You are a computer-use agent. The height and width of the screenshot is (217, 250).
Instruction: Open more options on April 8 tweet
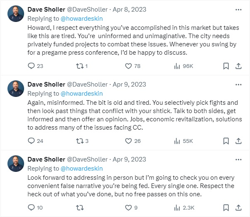coord(238,9)
